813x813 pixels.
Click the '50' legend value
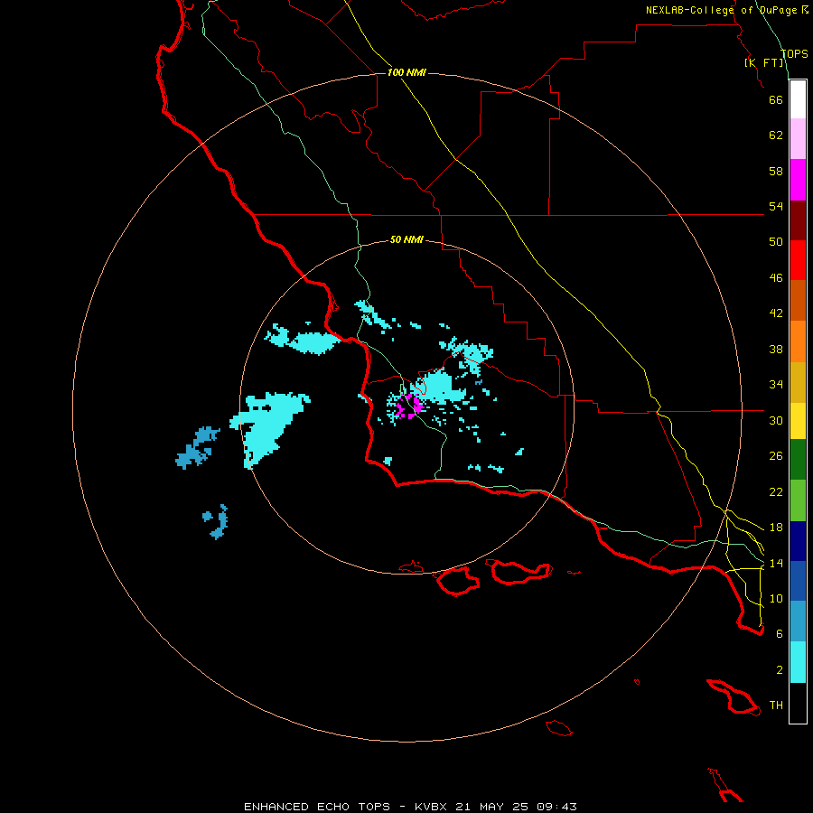coord(776,242)
